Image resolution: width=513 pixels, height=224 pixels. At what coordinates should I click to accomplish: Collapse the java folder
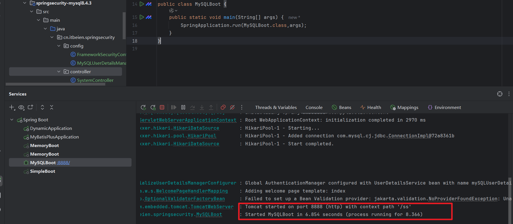pyautogui.click(x=45, y=29)
